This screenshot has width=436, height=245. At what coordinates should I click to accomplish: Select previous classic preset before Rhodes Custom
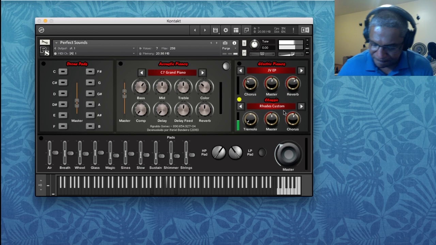point(240,106)
